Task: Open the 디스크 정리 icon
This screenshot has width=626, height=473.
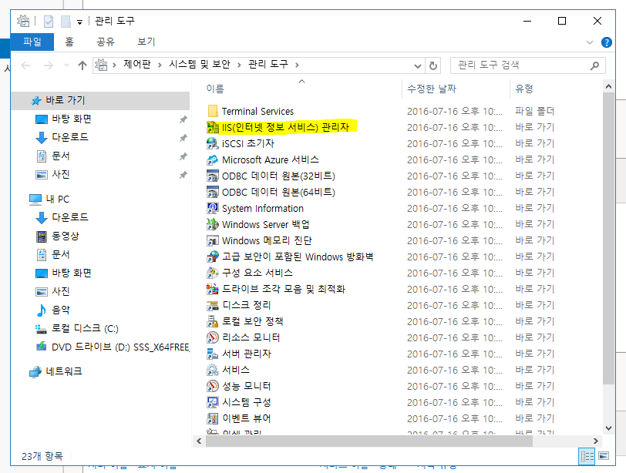Action: tap(213, 305)
